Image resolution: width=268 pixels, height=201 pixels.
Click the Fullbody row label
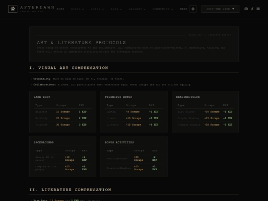pyautogui.click(x=41, y=125)
